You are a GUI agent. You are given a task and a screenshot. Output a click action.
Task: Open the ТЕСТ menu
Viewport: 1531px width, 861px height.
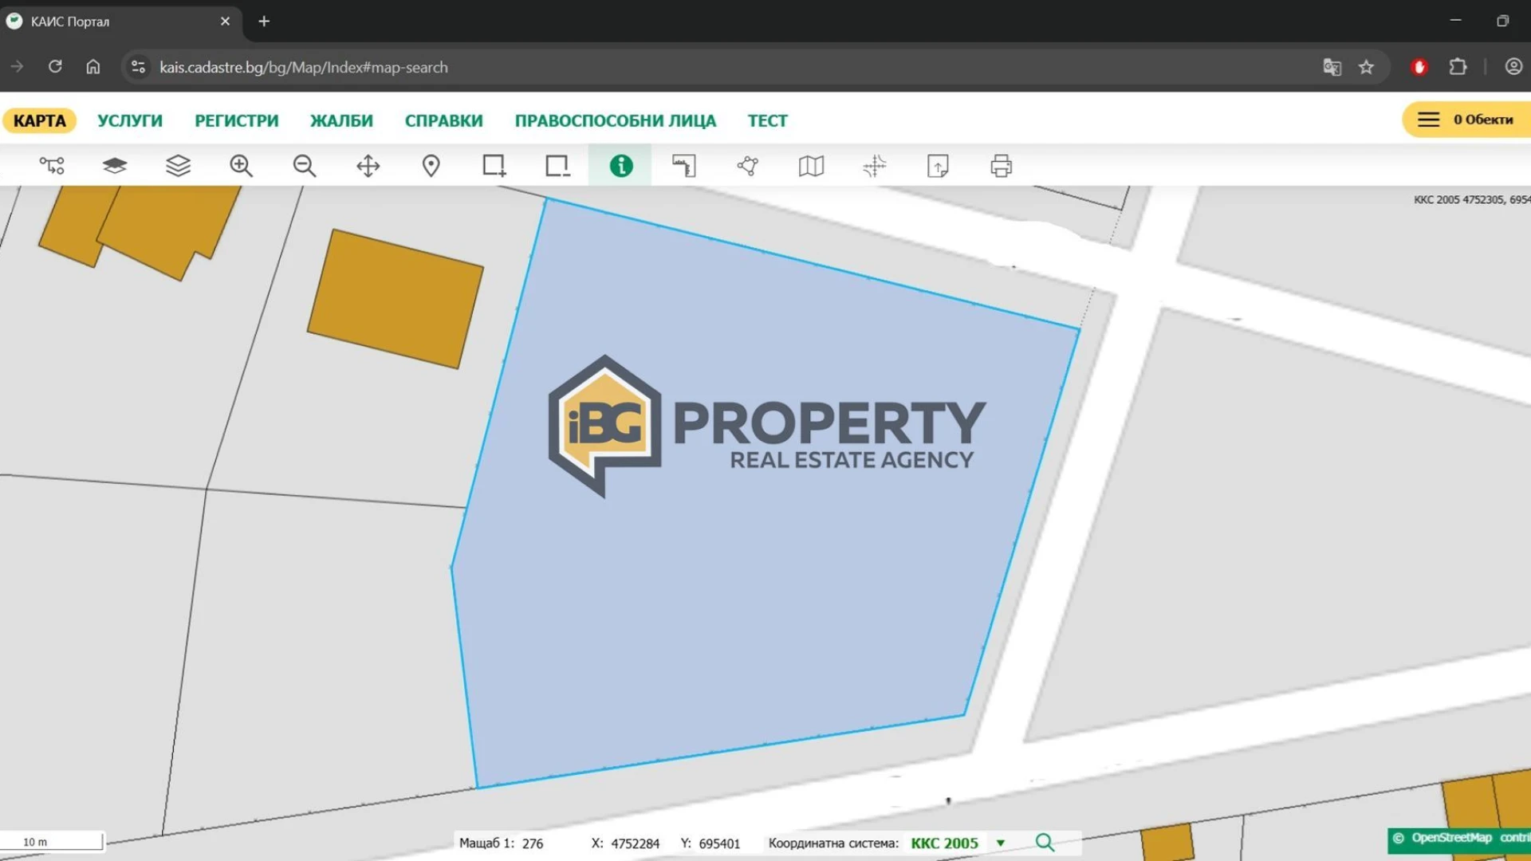click(767, 120)
